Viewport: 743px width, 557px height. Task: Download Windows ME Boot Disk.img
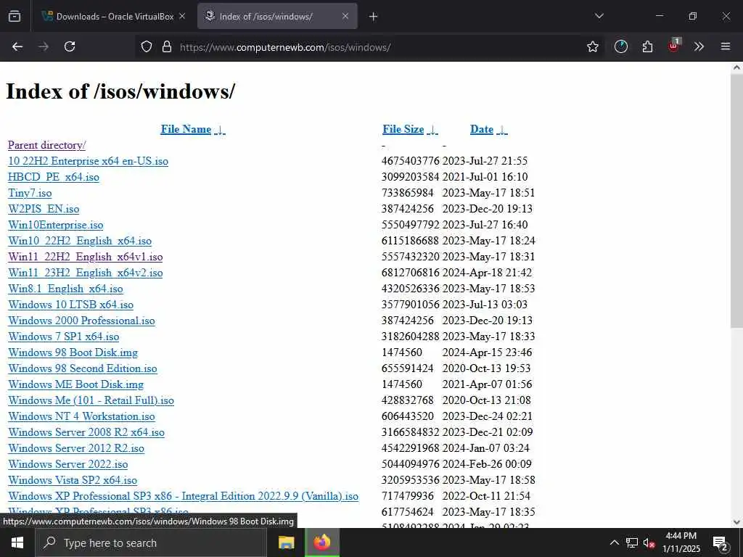[x=75, y=384]
